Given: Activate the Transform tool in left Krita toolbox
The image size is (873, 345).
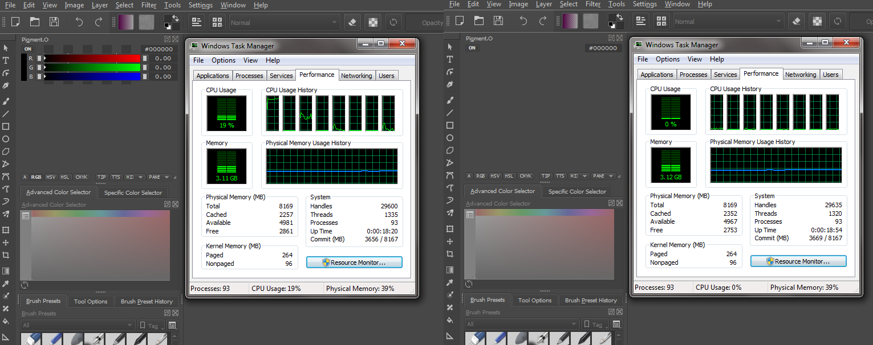Looking at the screenshot, I should [x=6, y=230].
